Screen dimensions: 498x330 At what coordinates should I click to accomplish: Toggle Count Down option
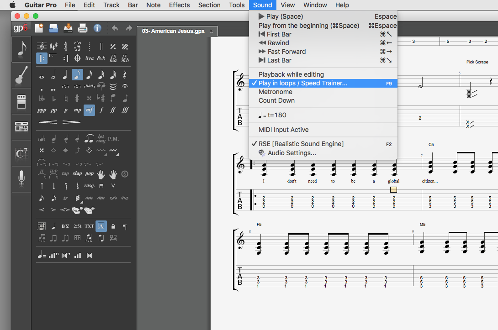pos(323,100)
